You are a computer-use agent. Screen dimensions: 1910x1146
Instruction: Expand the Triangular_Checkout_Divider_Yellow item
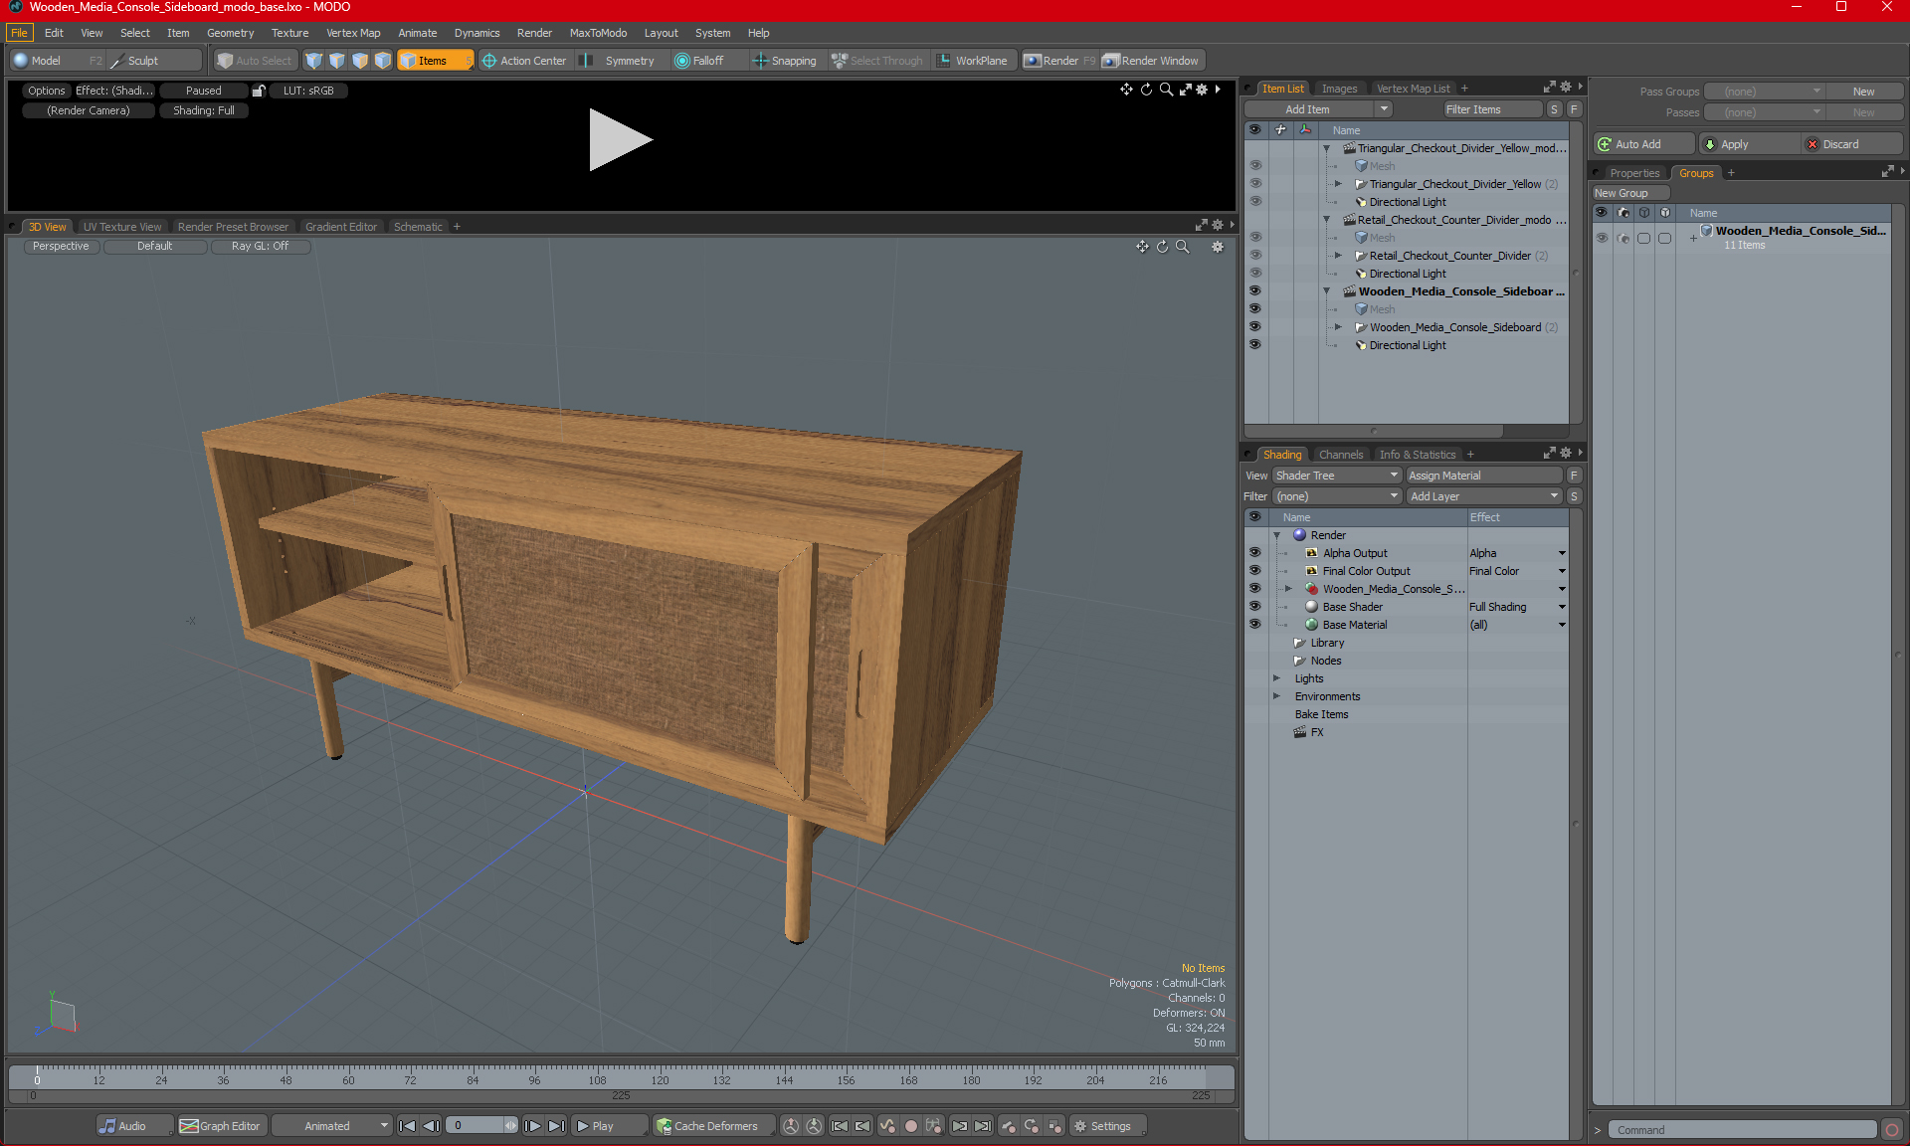(x=1338, y=184)
